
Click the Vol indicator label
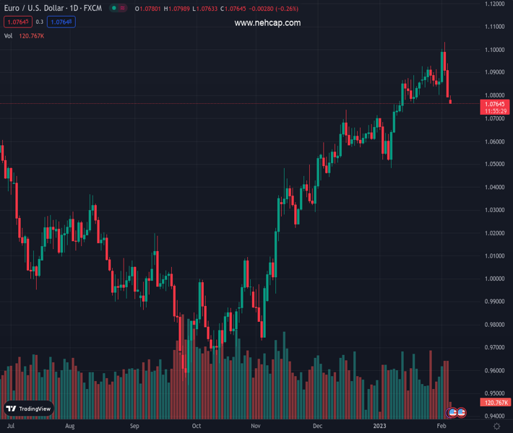point(8,35)
